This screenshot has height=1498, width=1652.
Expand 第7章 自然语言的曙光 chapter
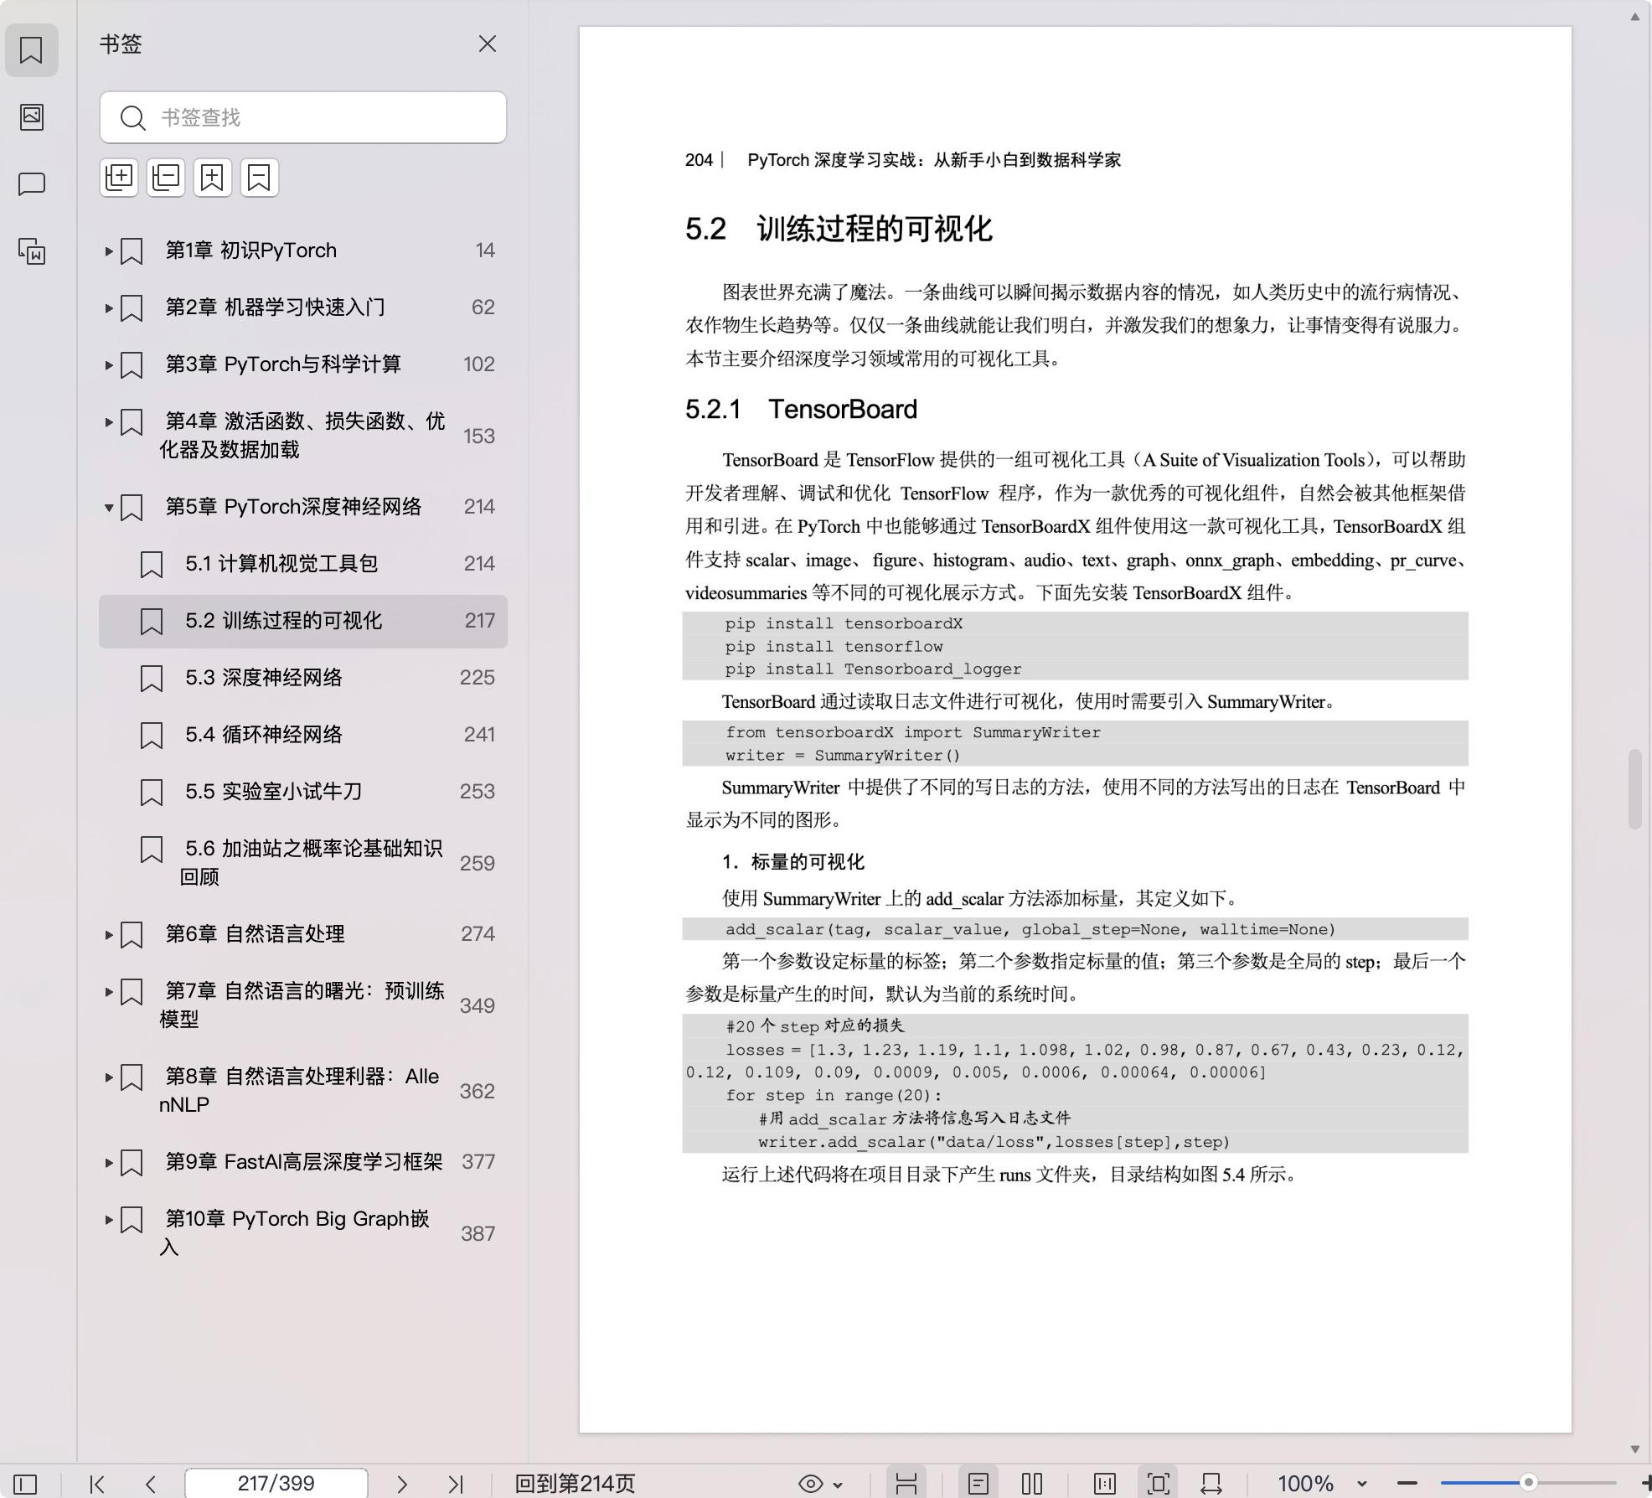tap(108, 991)
